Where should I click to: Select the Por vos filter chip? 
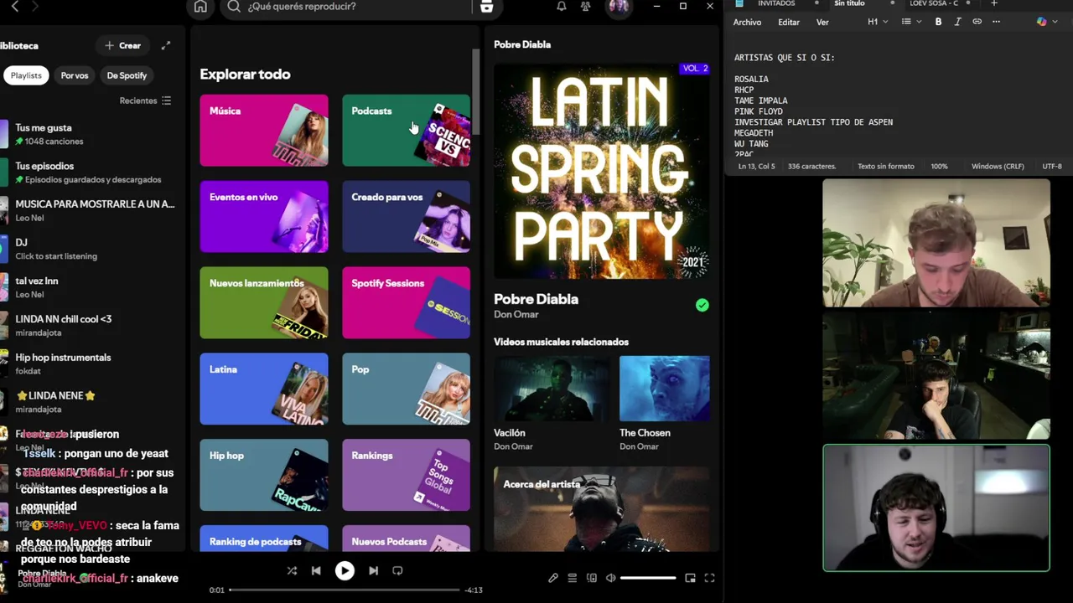[75, 75]
